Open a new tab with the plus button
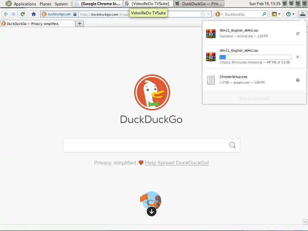 coord(79,23)
